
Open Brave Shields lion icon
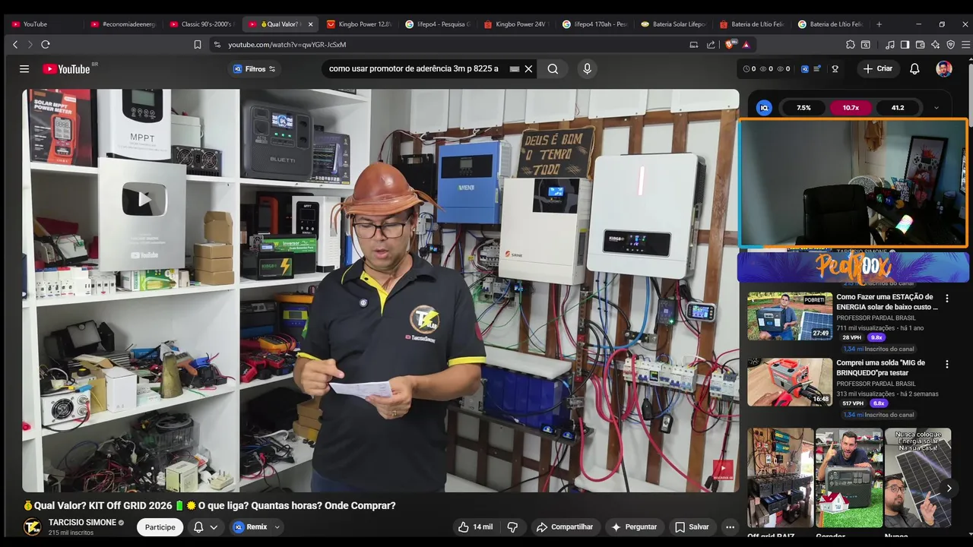click(x=731, y=45)
